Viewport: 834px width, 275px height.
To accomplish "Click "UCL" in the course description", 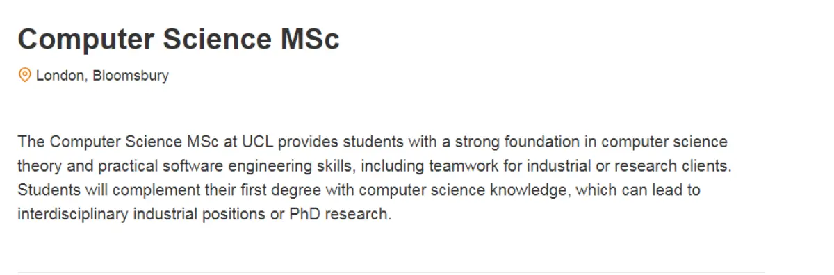I will pyautogui.click(x=256, y=142).
